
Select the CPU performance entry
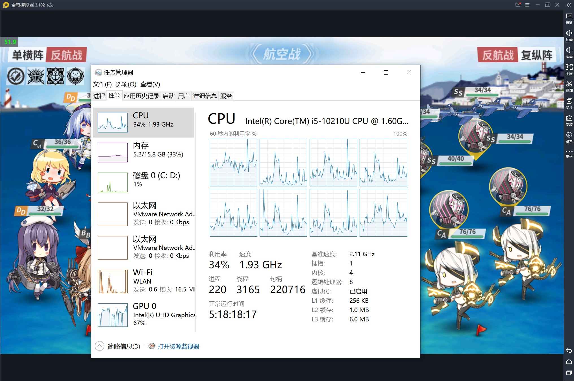143,123
